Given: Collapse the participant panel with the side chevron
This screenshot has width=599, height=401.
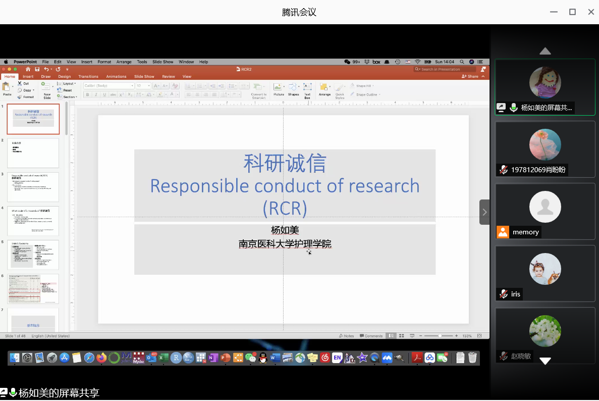Looking at the screenshot, I should tap(484, 212).
